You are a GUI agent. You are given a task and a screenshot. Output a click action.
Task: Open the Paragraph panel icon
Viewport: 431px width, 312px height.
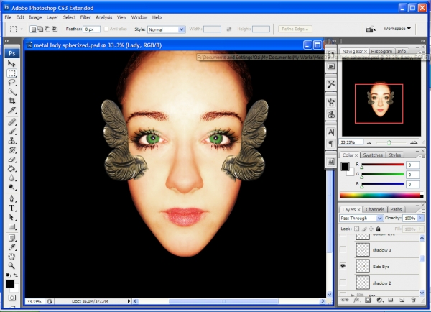click(331, 143)
